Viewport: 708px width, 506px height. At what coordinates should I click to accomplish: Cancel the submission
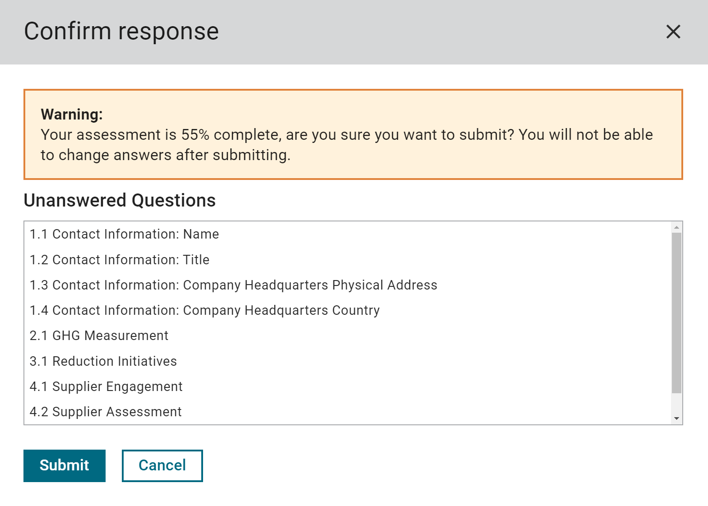tap(162, 465)
